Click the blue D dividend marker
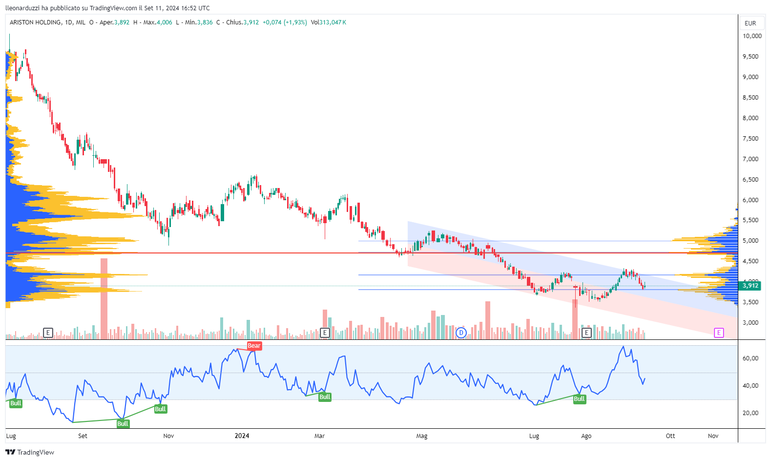The height and width of the screenshot is (461, 771). 461,333
